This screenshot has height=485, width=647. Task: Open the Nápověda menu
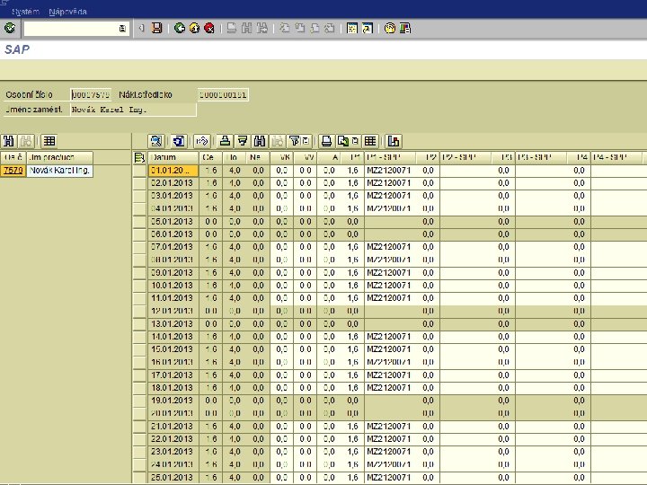point(68,12)
